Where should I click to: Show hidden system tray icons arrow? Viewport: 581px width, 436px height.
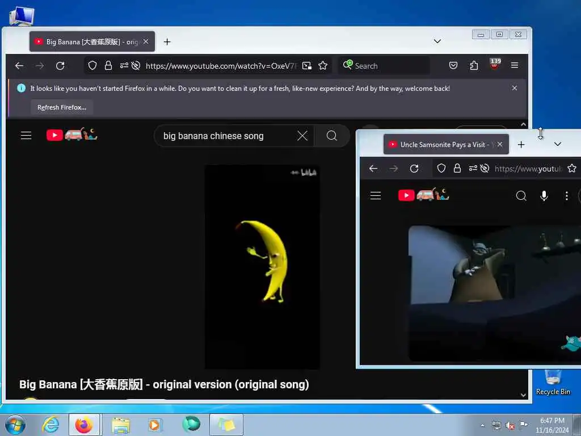click(x=482, y=426)
